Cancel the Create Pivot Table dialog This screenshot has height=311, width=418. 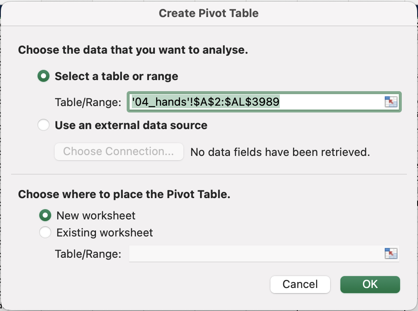pos(300,285)
